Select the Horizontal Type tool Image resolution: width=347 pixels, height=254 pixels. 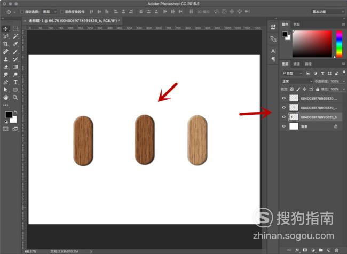15,82
